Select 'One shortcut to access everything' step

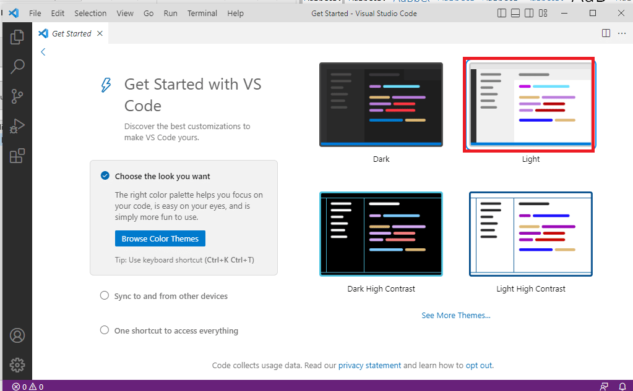169,330
